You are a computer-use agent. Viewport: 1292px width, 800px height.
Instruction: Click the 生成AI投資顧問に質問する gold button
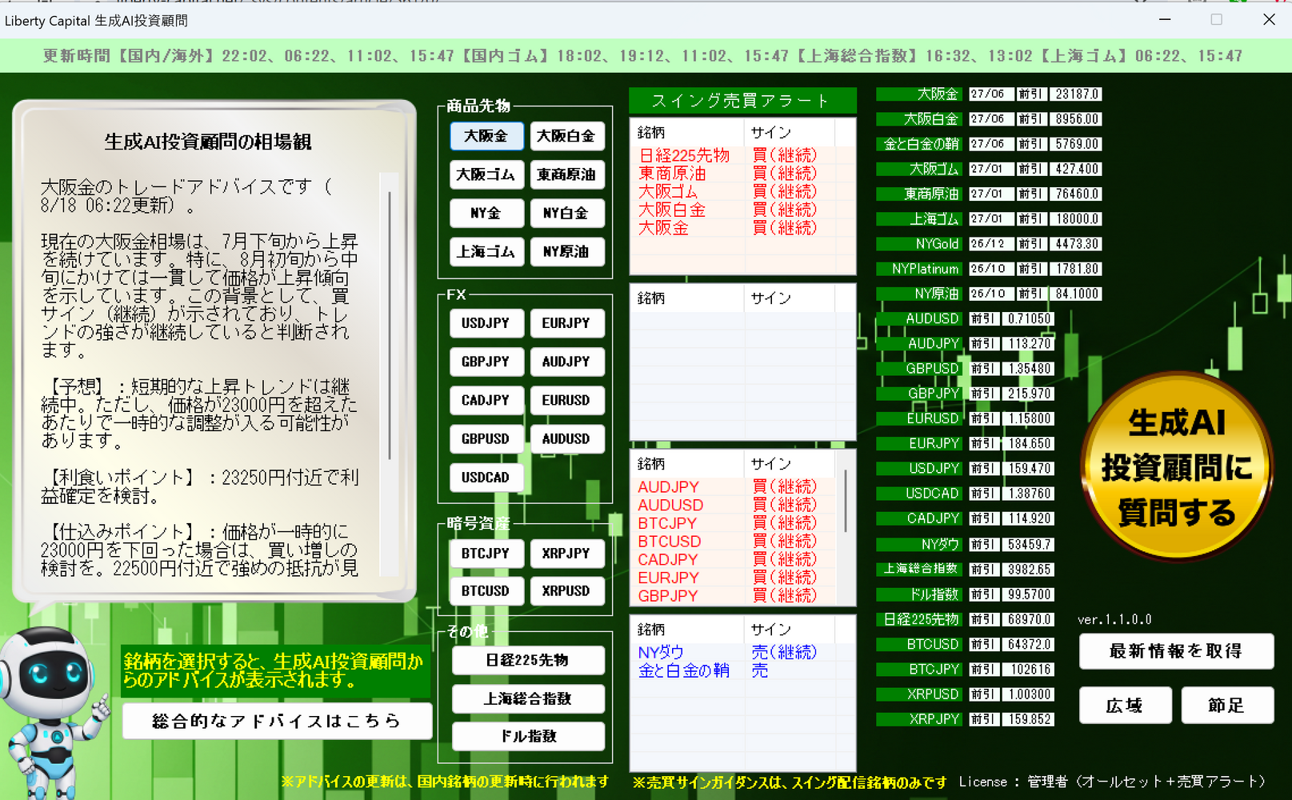coord(1176,468)
